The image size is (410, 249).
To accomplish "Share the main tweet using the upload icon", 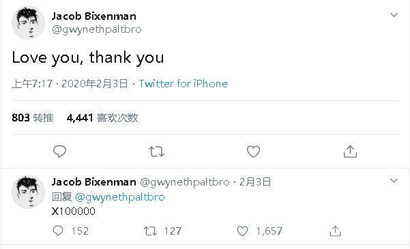I will [350, 151].
